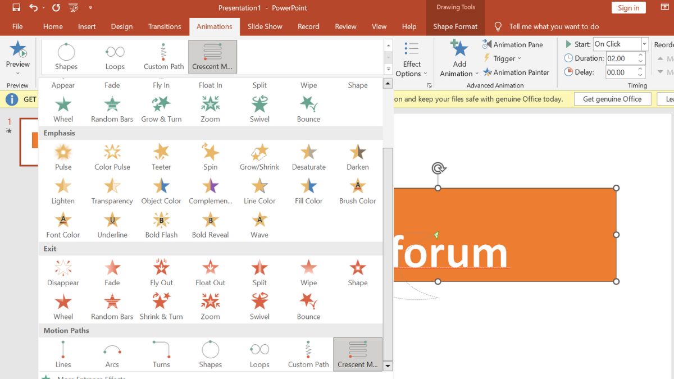Open the File menu
This screenshot has width=674, height=379.
[17, 26]
